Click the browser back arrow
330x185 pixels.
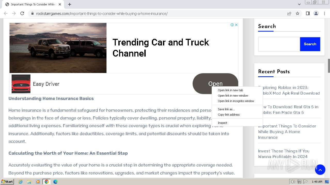(6, 13)
